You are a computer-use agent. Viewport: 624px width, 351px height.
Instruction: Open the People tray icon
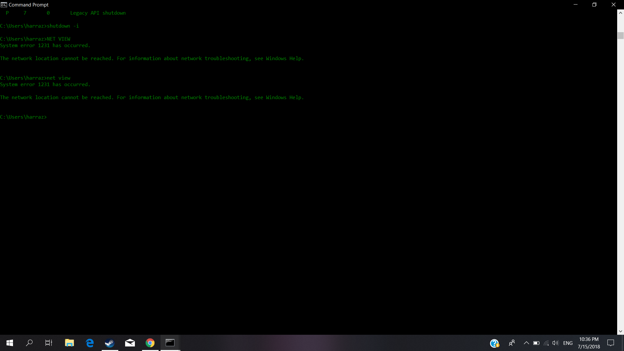pyautogui.click(x=512, y=343)
